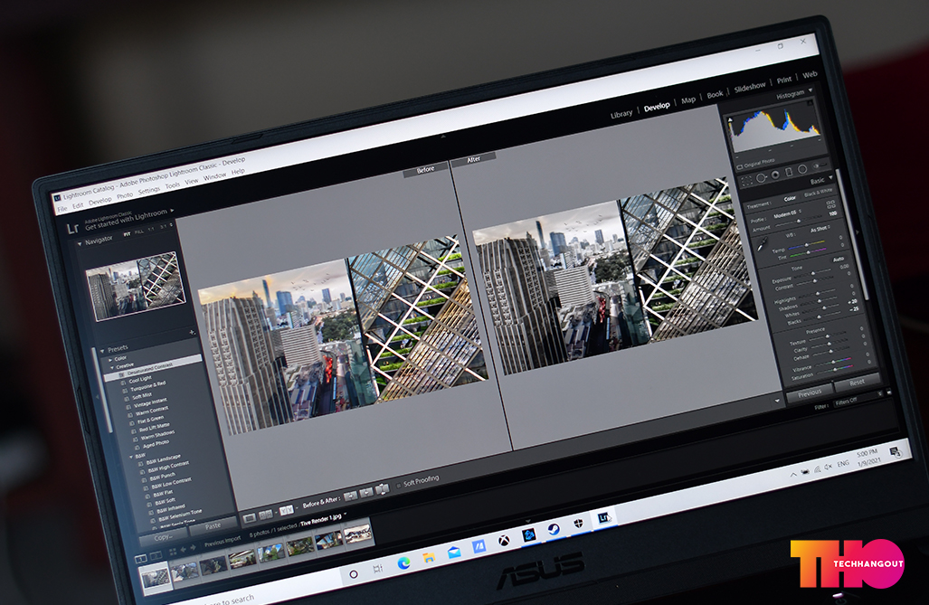Click second window display button 2
This screenshot has width=929, height=605.
156,555
